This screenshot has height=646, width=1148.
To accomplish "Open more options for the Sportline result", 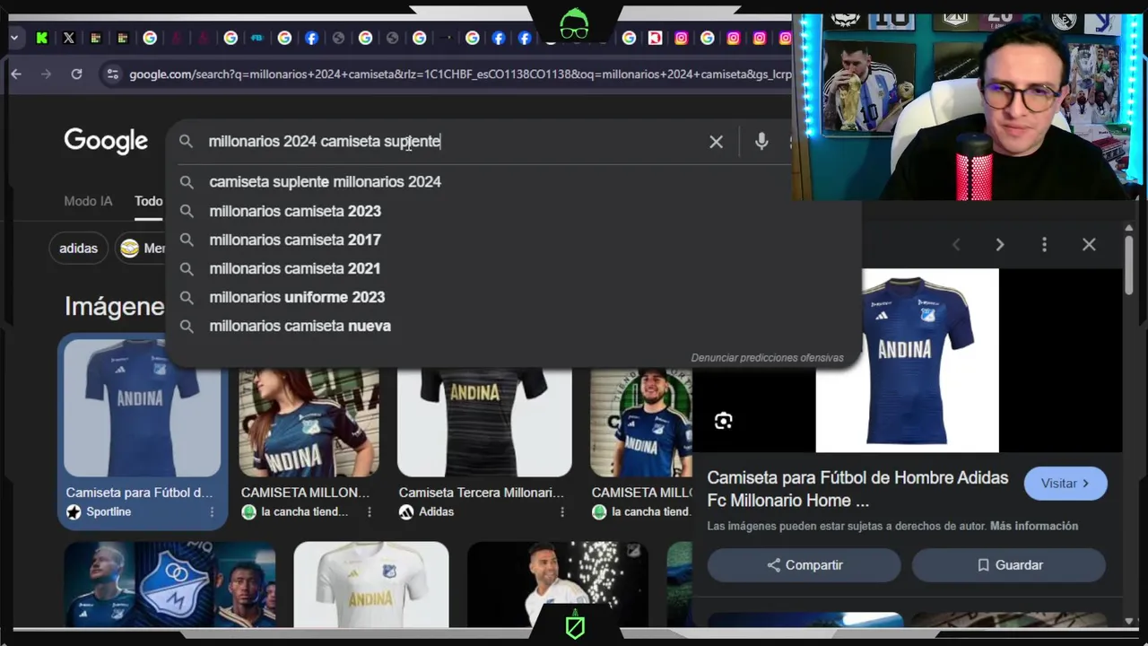I will point(212,512).
